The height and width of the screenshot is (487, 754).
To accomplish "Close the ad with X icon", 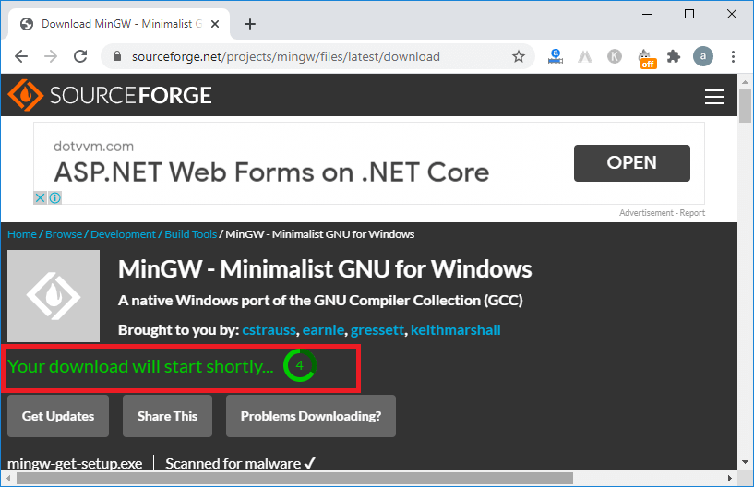I will click(41, 197).
